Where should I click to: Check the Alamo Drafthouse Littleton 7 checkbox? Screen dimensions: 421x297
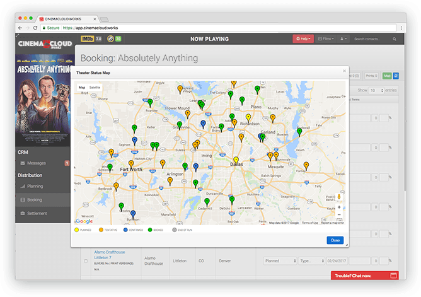[x=86, y=261]
